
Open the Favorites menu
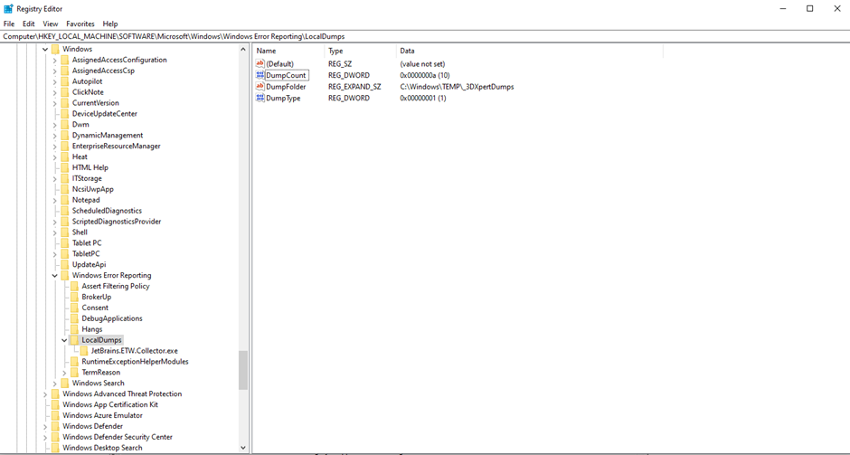click(x=80, y=24)
